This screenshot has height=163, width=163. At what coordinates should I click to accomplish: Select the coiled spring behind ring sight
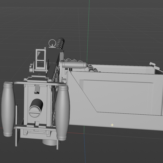(60, 43)
